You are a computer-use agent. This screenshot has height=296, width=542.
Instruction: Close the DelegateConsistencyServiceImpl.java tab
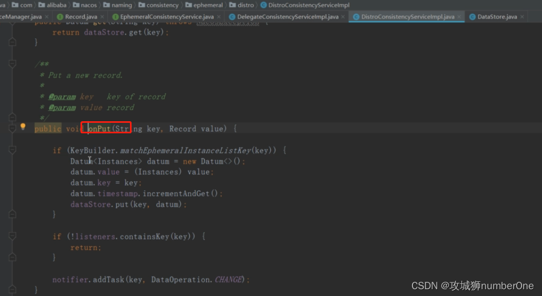tap(343, 17)
